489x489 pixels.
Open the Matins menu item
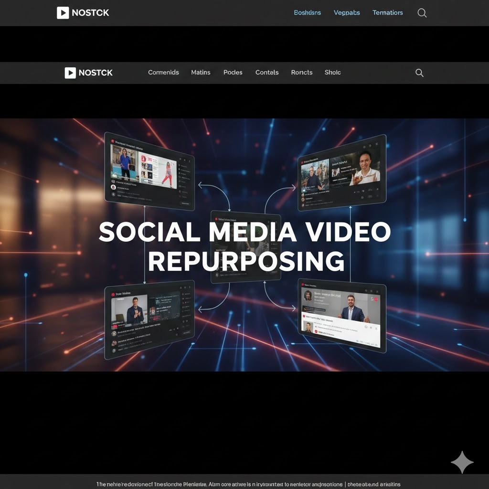201,73
